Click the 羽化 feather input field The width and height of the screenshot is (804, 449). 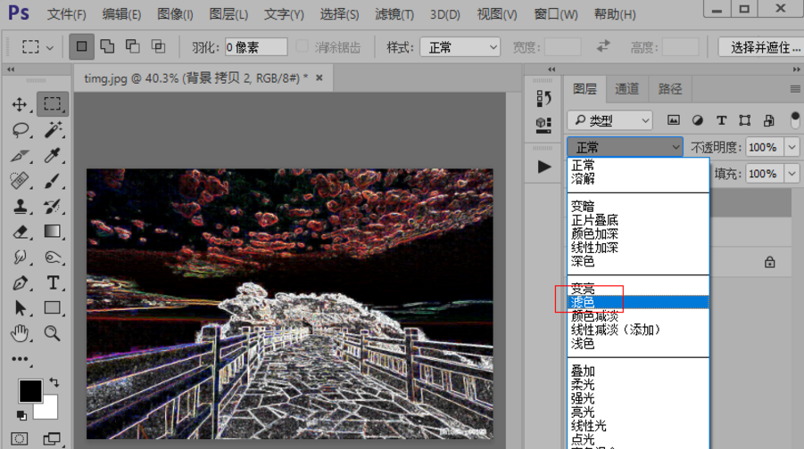(x=256, y=47)
